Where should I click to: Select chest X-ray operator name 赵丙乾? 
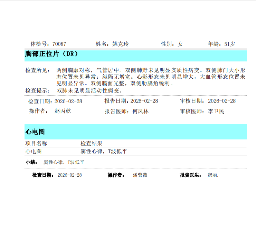click(63, 111)
